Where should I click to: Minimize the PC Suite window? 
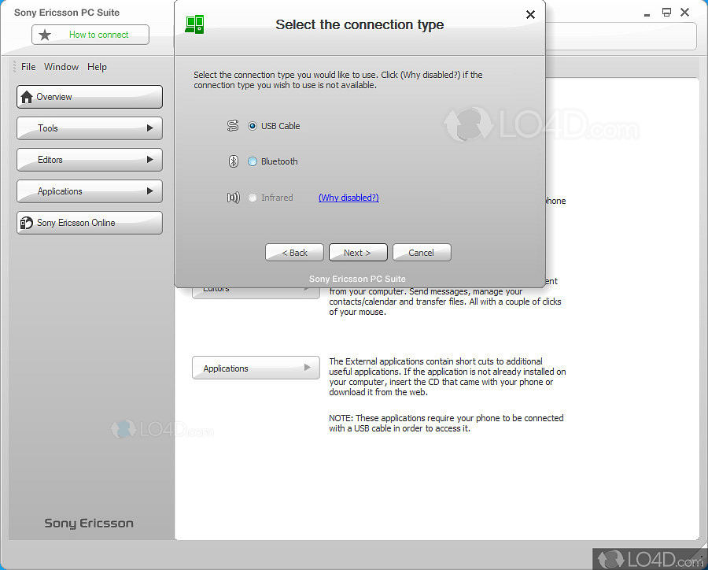coord(647,15)
